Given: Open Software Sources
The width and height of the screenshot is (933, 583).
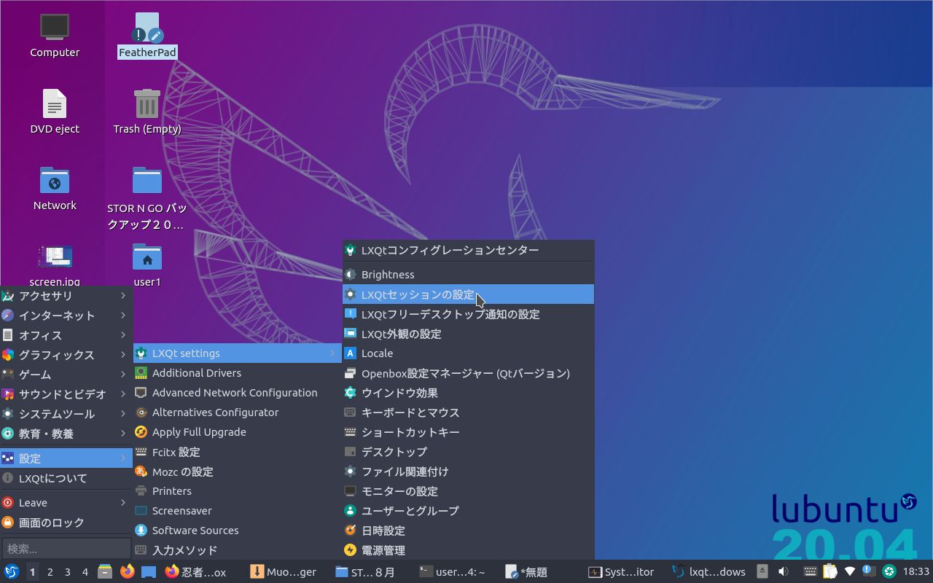Looking at the screenshot, I should pos(238,530).
